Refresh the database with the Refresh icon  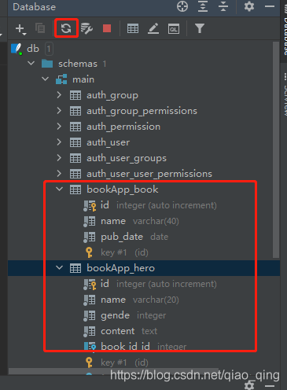coord(66,28)
